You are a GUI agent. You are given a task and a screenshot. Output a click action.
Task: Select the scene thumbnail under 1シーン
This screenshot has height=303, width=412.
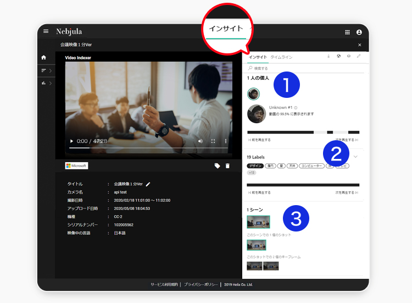[258, 222]
